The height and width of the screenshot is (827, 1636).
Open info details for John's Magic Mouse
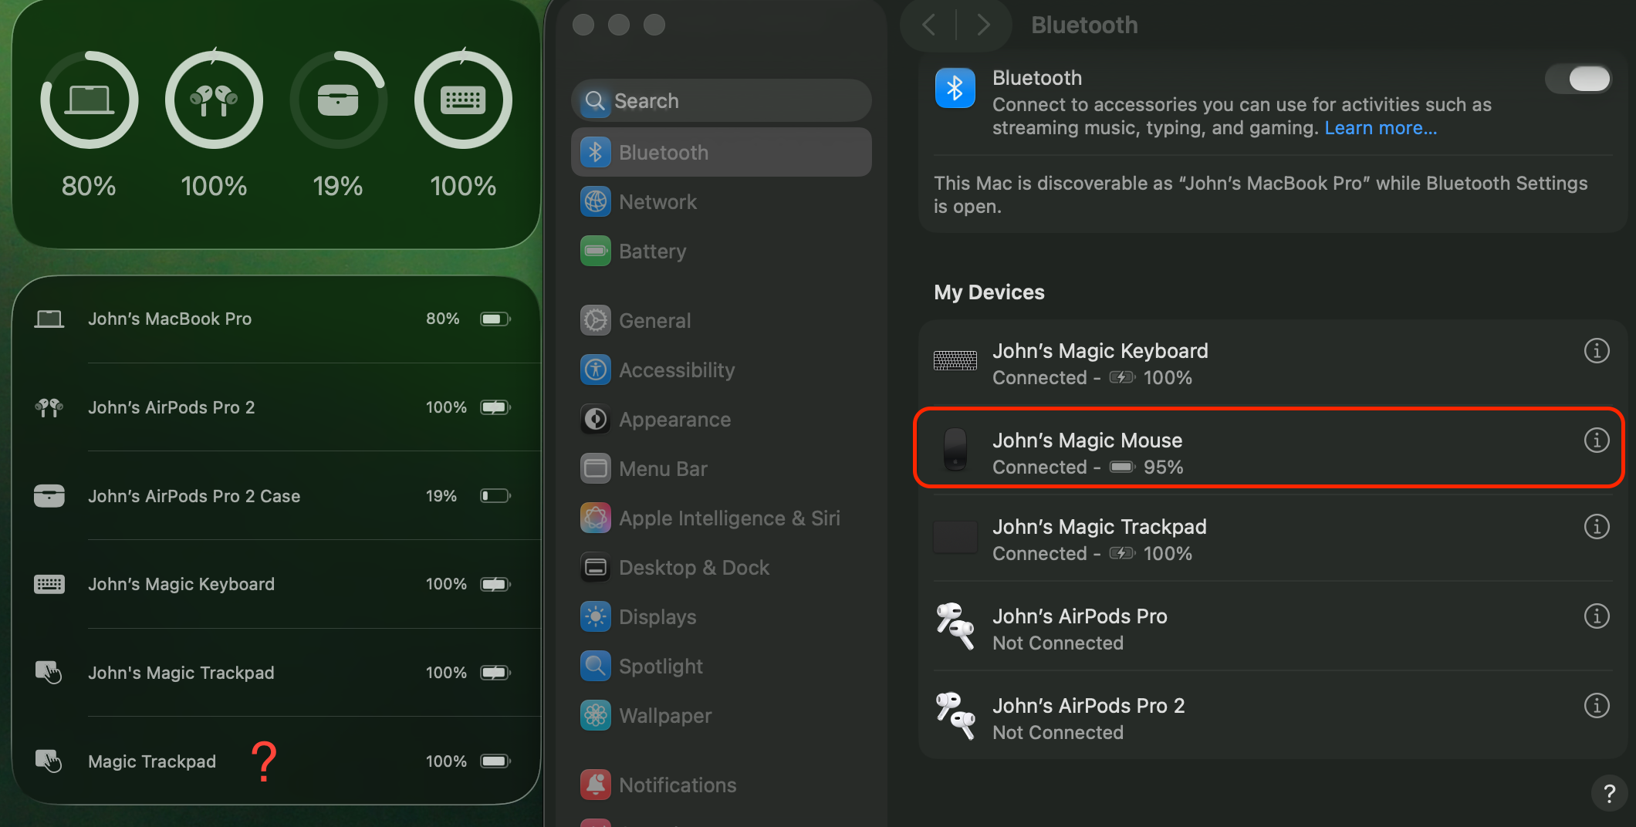pos(1596,441)
